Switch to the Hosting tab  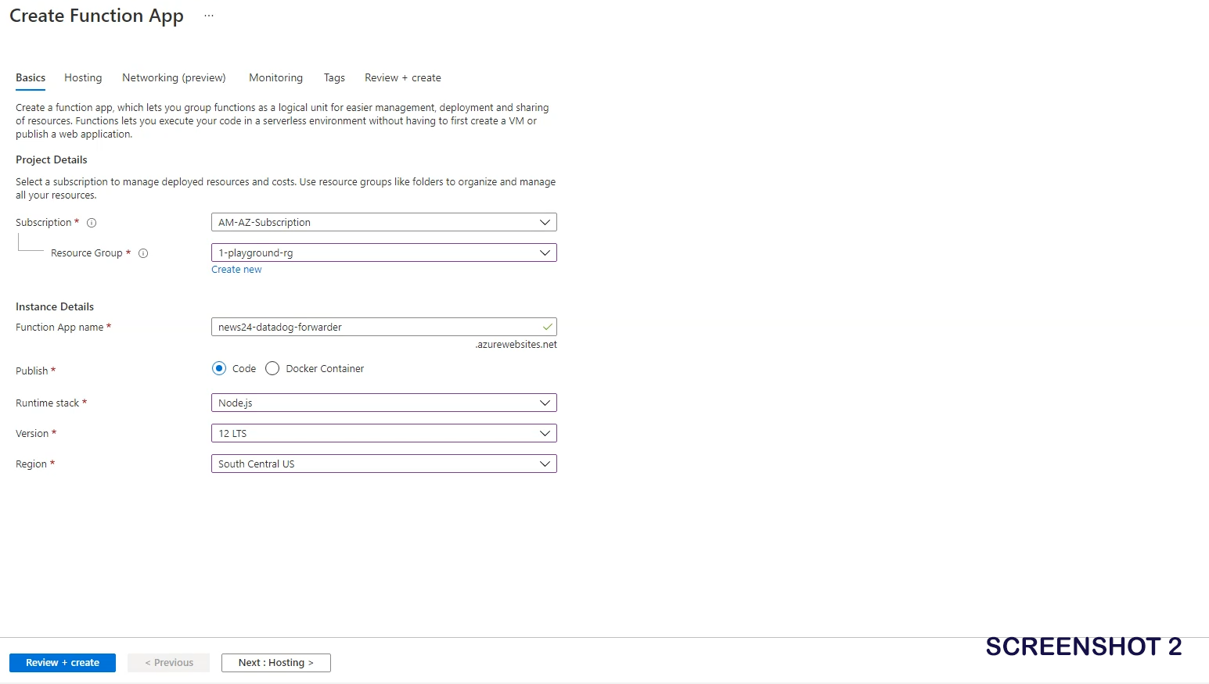[83, 77]
